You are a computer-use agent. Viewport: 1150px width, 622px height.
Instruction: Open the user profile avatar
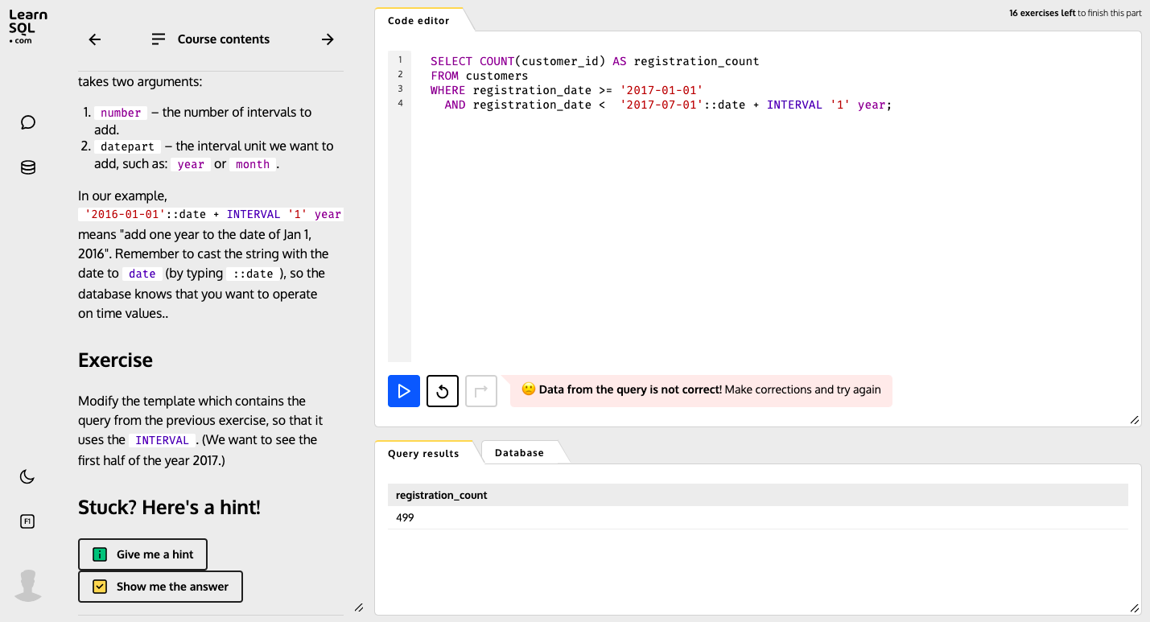pos(28,585)
